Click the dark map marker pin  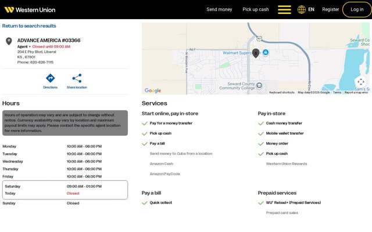(x=256, y=53)
